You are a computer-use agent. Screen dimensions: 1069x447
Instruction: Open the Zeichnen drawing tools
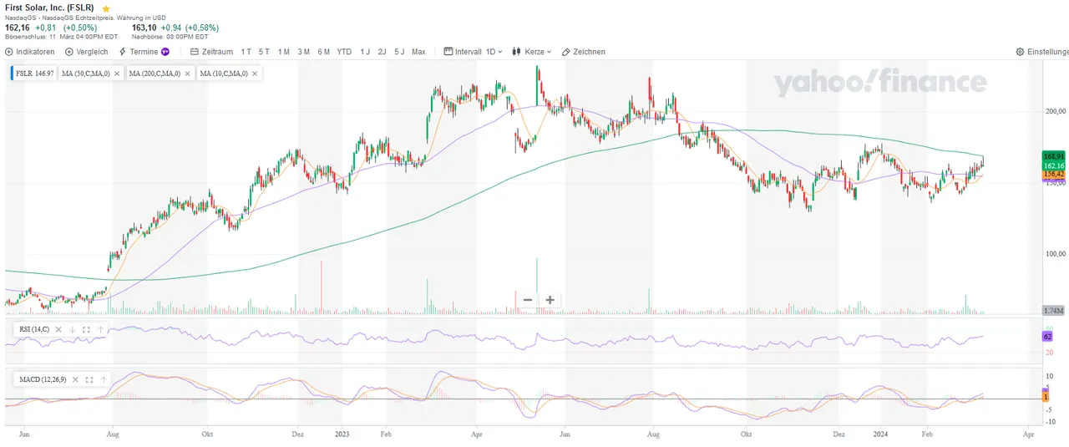(584, 52)
